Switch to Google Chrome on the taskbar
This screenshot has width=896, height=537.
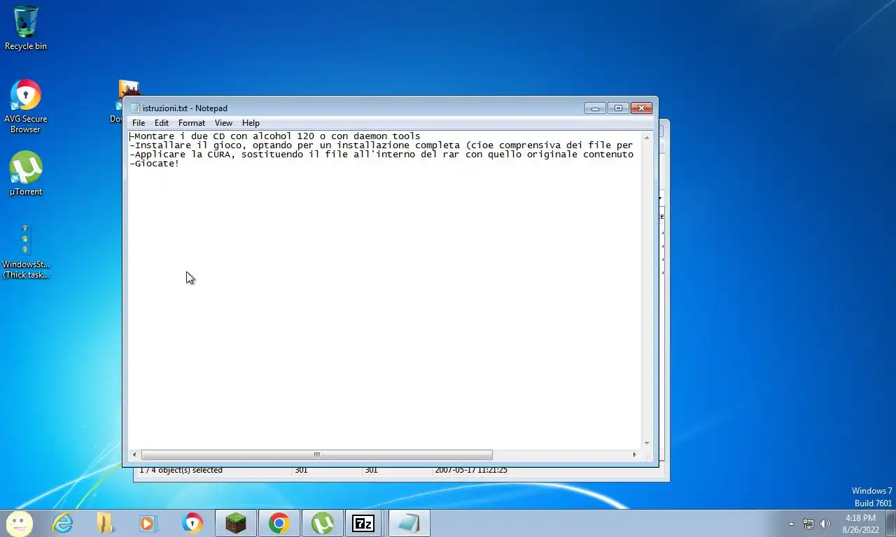click(x=279, y=523)
